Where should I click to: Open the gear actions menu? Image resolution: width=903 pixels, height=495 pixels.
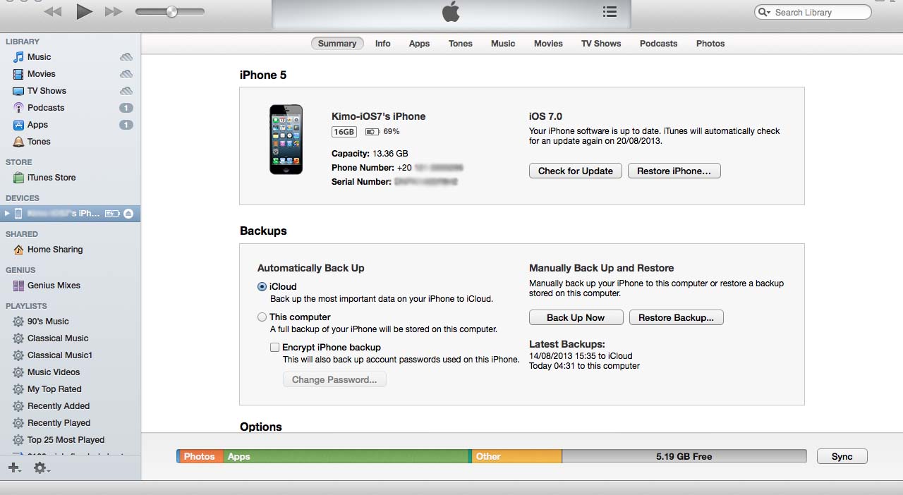[x=41, y=468]
